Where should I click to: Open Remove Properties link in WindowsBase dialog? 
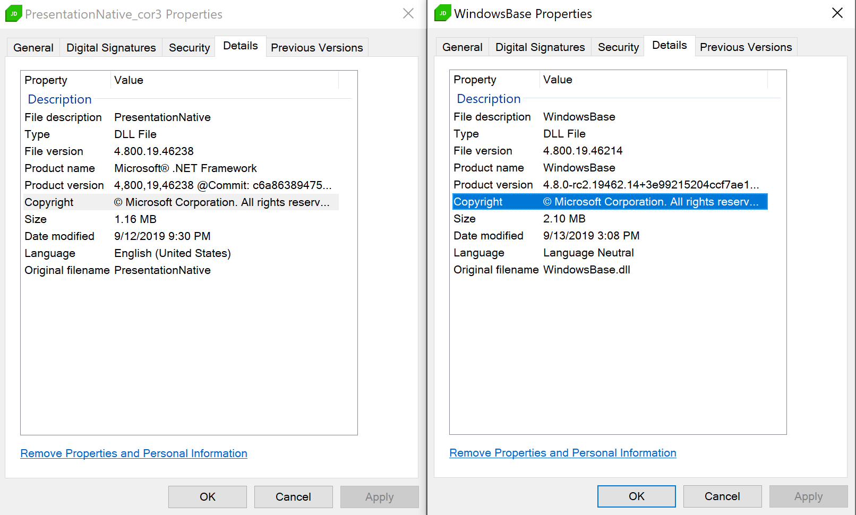562,453
